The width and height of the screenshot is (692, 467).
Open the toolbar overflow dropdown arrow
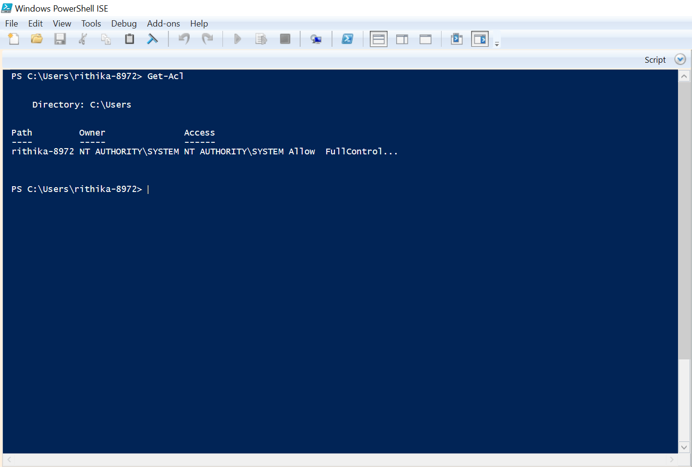click(x=497, y=43)
